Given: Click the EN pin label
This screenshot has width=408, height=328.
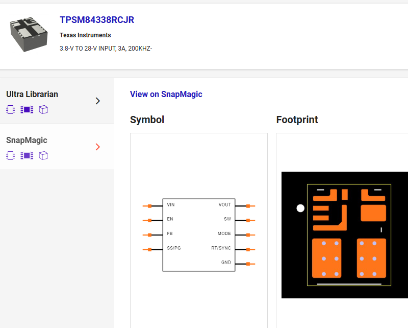Looking at the screenshot, I should click(x=170, y=219).
